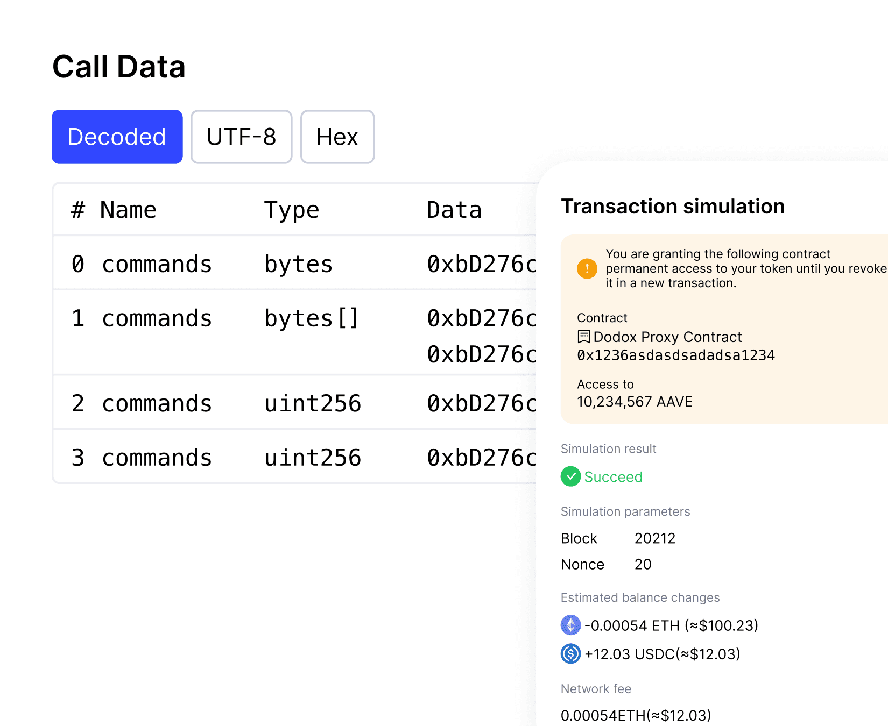Click the network fee 0.00054ETH value
888x726 pixels.
tap(636, 715)
